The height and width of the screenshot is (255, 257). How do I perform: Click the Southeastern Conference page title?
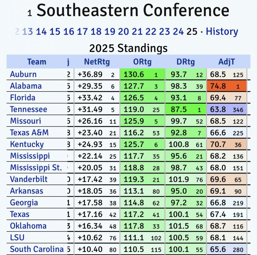[x=133, y=11]
